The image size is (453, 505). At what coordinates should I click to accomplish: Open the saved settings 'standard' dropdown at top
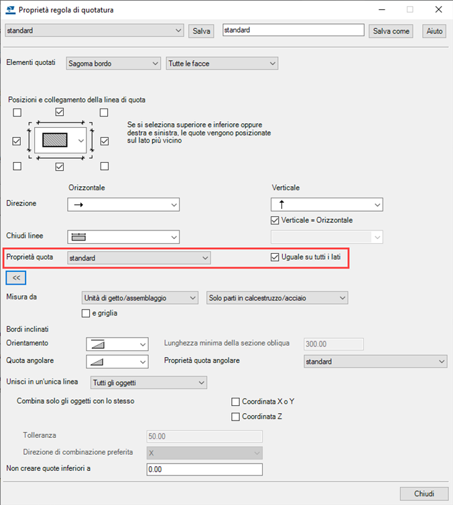point(94,31)
